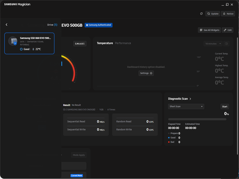Image resolution: width=239 pixels, height=179 pixels.
Task: Click the diagnostic scan progress bar
Action: (x=197, y=119)
